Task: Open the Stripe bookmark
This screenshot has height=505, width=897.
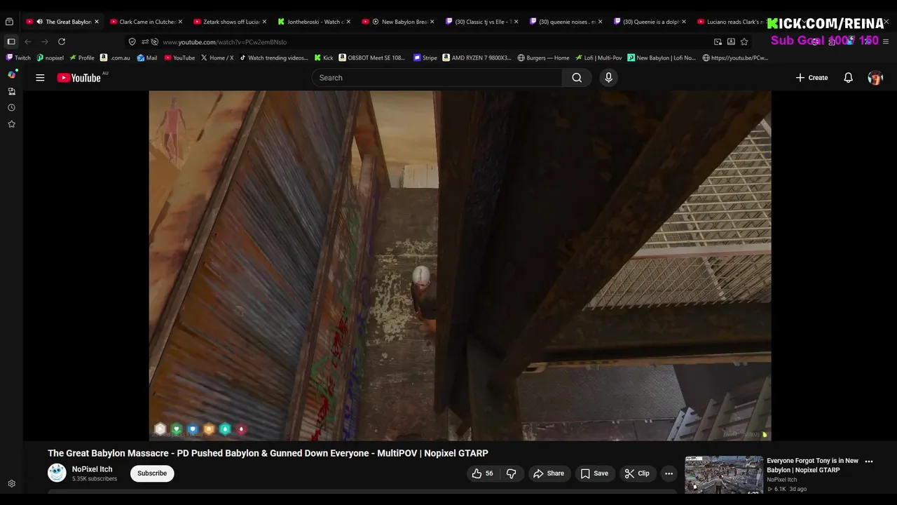Action: coord(425,58)
